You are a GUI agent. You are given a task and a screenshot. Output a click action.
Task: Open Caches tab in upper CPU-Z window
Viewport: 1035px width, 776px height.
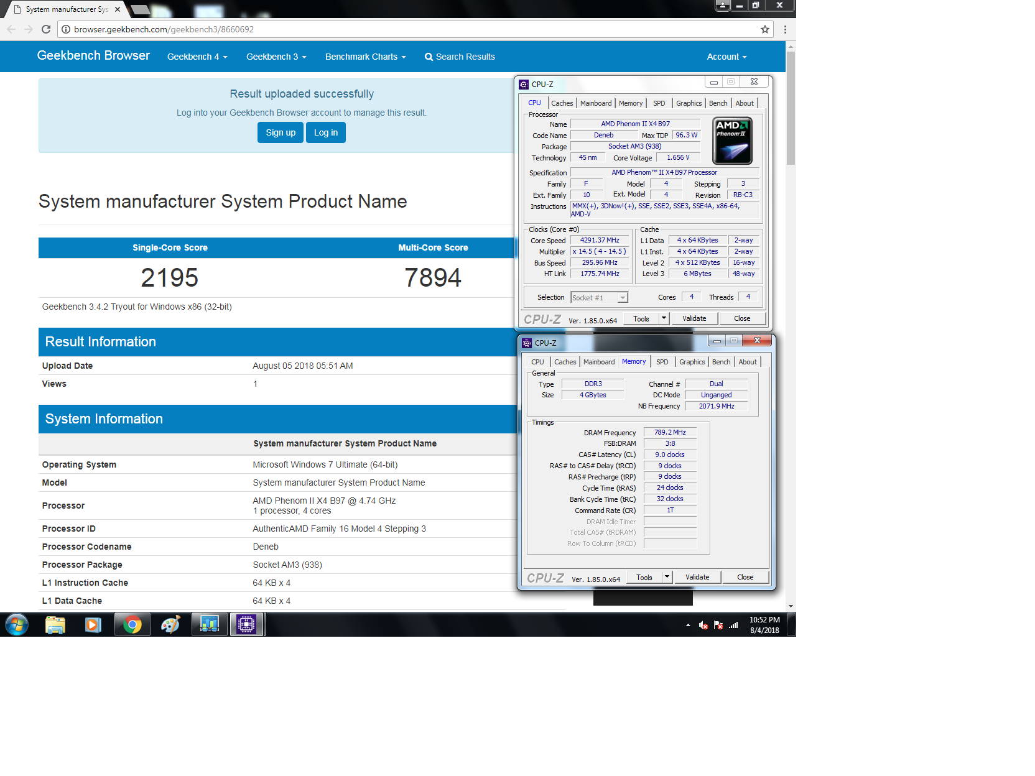pos(562,103)
